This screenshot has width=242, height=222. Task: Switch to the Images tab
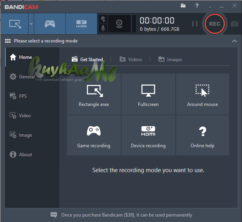[170, 60]
